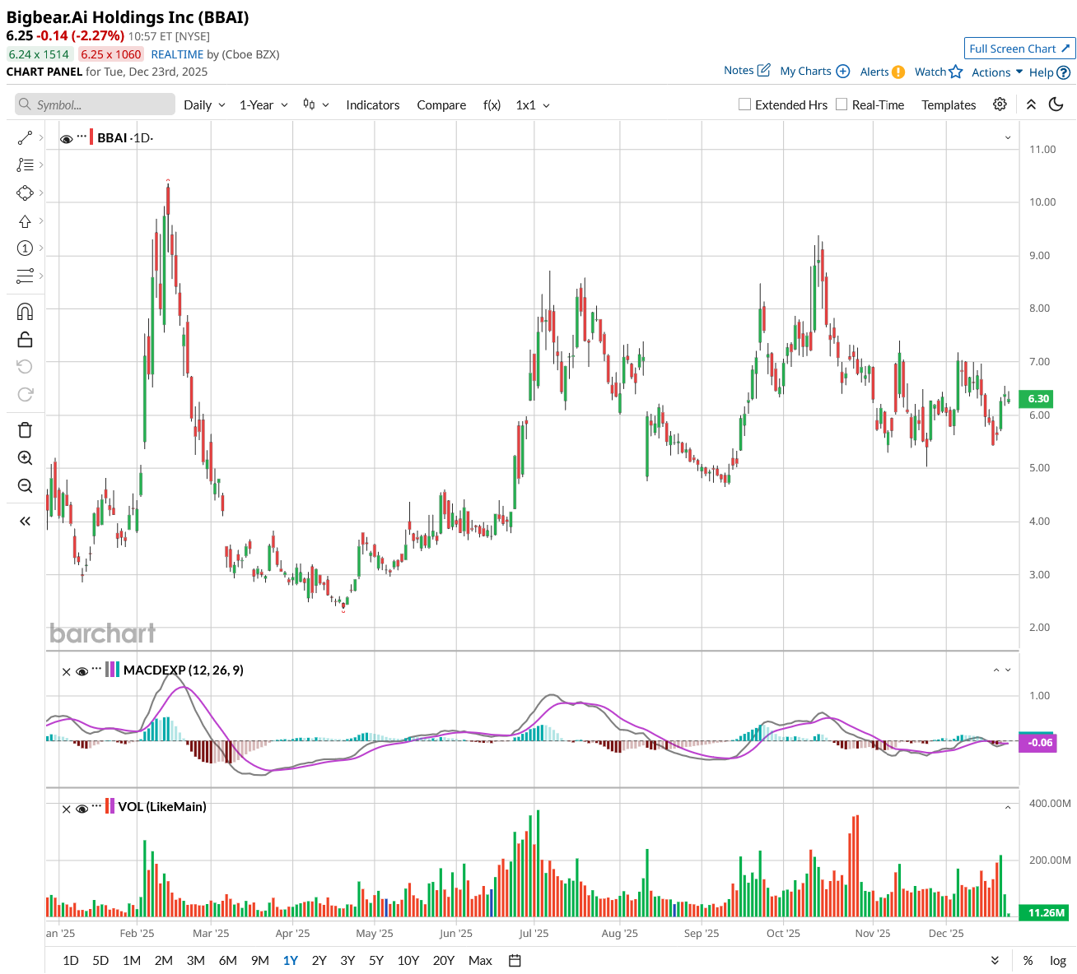Image resolution: width=1077 pixels, height=974 pixels.
Task: Remove the MACDEXP indicator pane
Action: pos(67,671)
